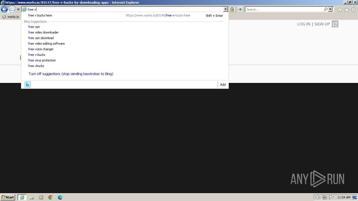Select the 'free vpn' suggestion

point(34,27)
